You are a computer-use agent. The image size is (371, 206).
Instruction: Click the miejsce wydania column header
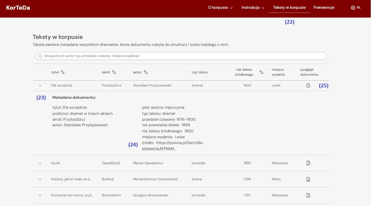coord(278,72)
